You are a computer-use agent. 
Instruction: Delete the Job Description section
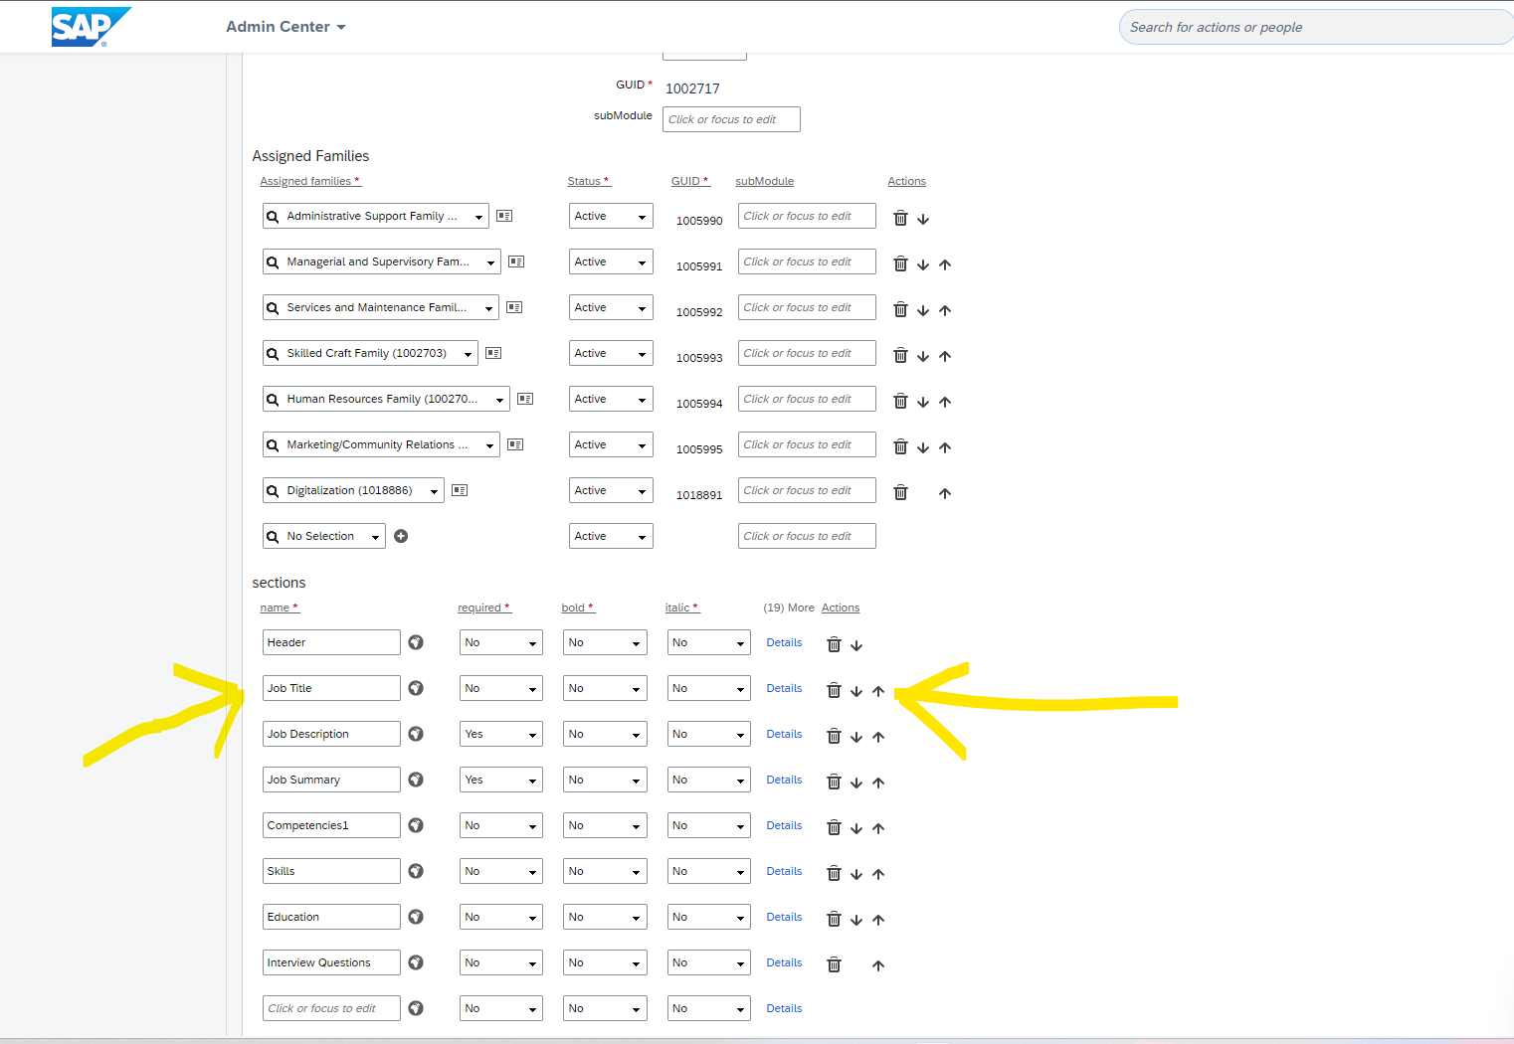click(x=834, y=736)
